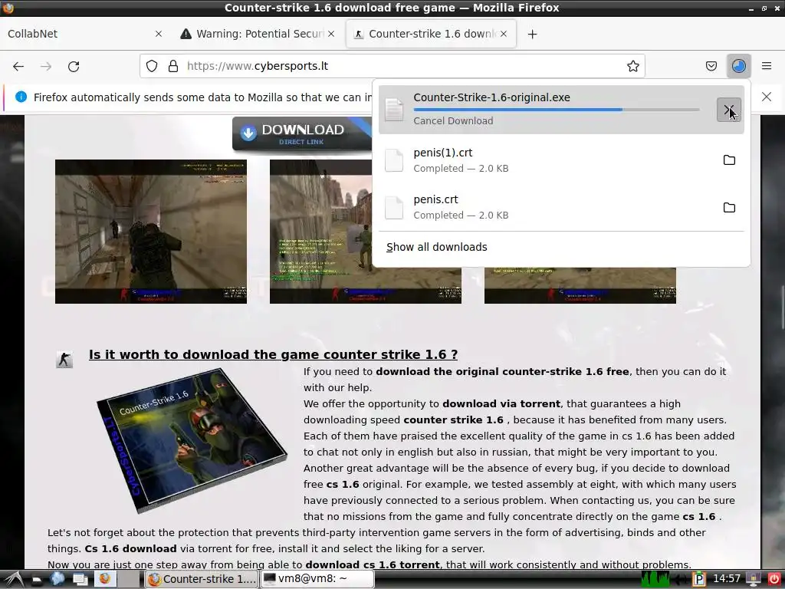The width and height of the screenshot is (785, 589).
Task: Dismiss the Firefox data notification bar
Action: pyautogui.click(x=767, y=97)
